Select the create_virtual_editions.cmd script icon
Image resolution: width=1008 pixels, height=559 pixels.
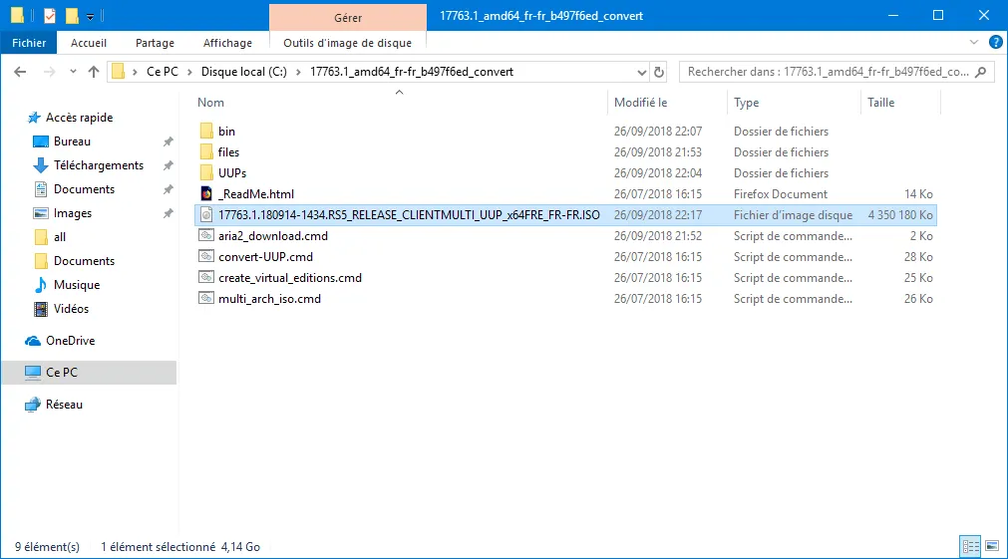206,278
